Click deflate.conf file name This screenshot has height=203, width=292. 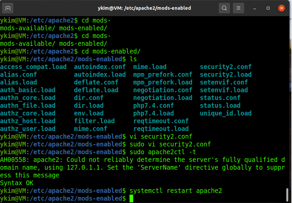click(96, 82)
